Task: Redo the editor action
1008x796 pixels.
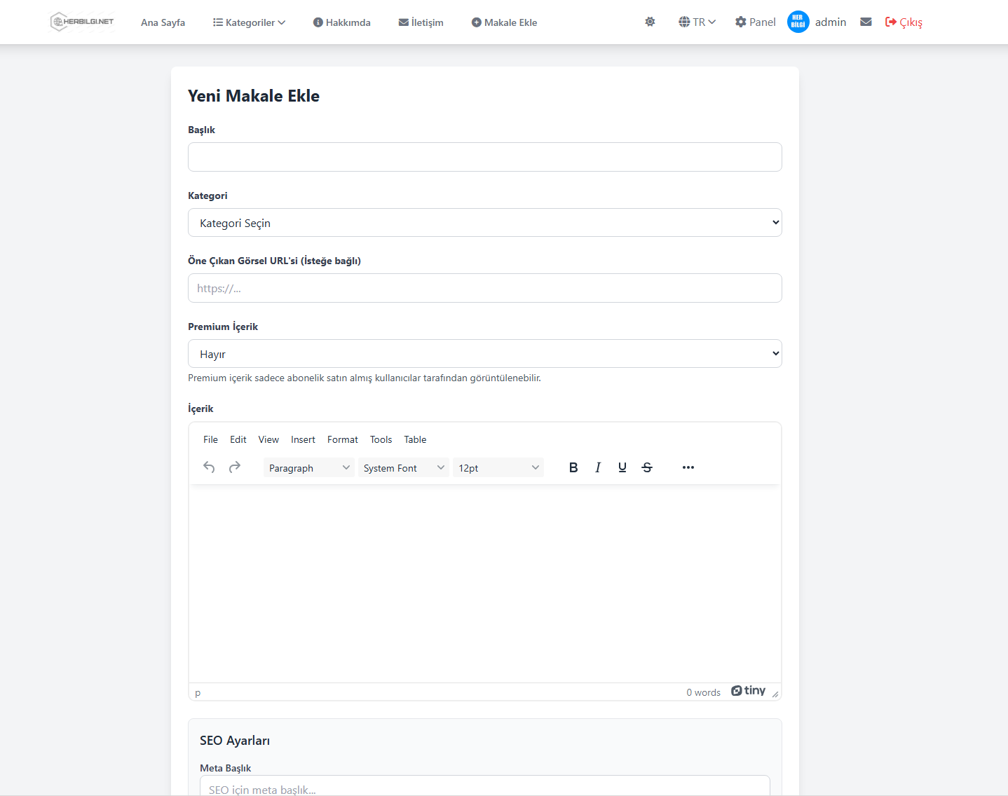Action: pos(235,467)
